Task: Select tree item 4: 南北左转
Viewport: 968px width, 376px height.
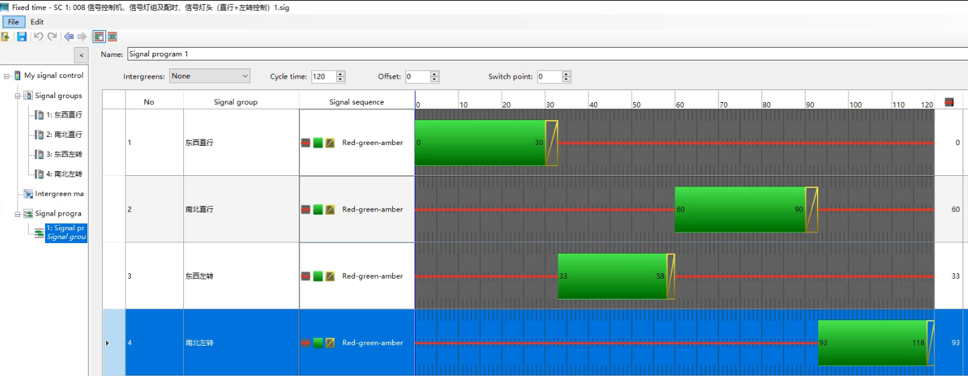Action: coord(64,174)
